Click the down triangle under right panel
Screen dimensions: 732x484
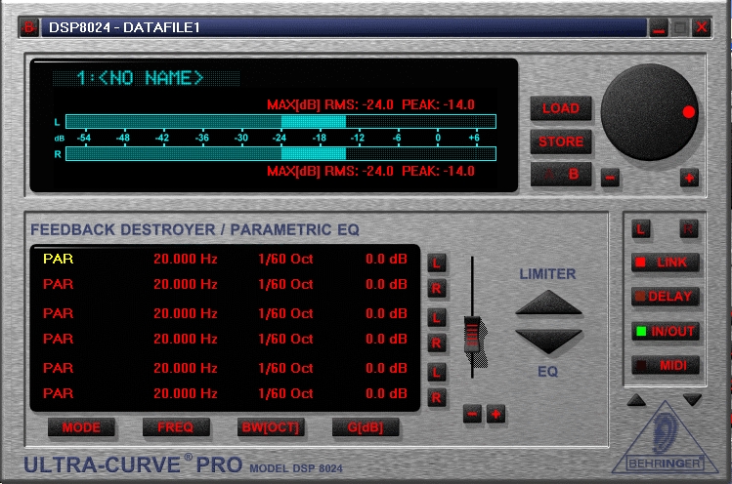coord(692,400)
